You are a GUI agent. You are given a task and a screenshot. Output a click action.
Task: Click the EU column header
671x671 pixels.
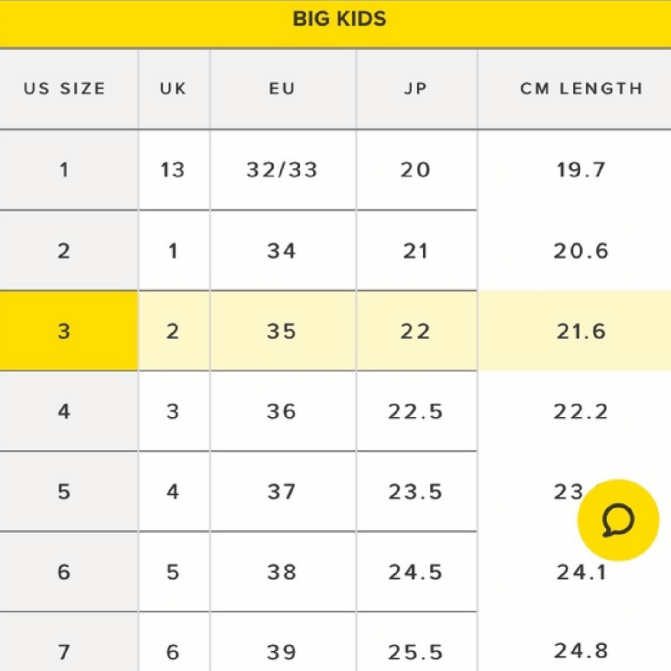(284, 89)
